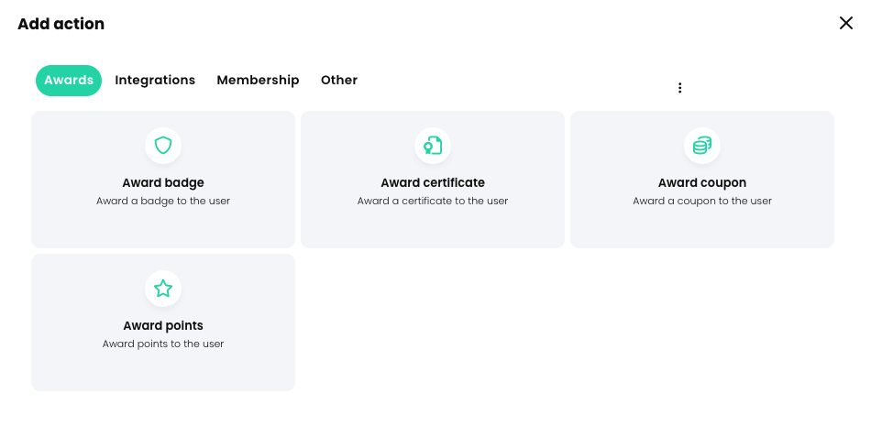This screenshot has width=871, height=426.
Task: Click the shield icon for Award badge
Action: (163, 145)
